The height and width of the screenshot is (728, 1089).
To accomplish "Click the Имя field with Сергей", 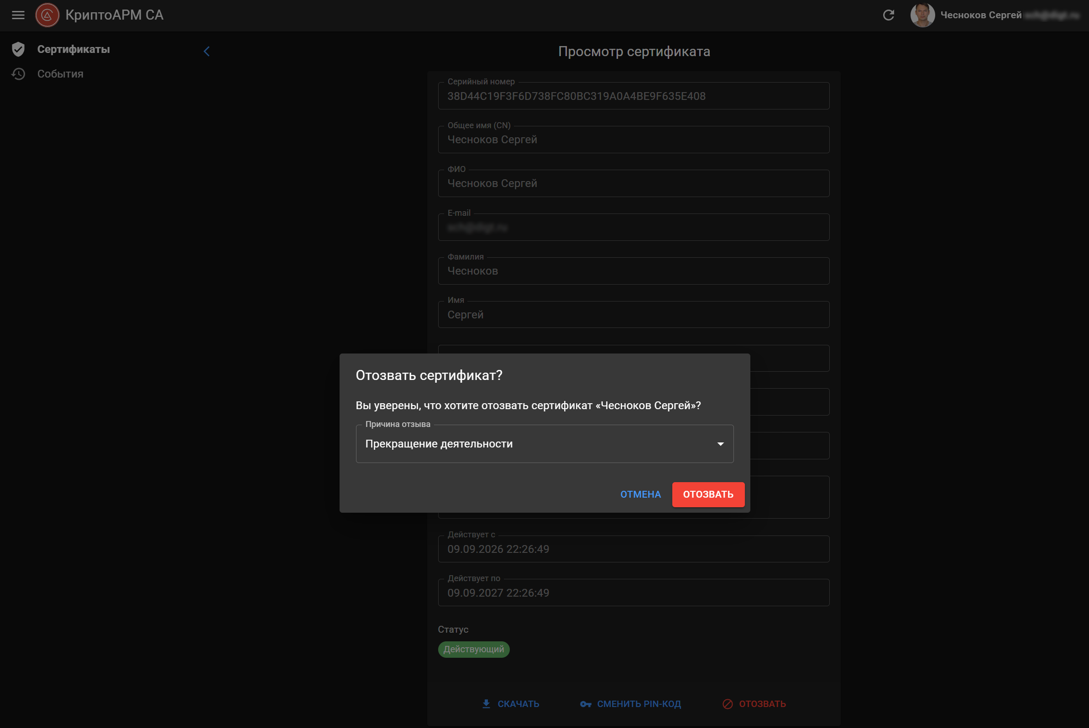I will point(634,315).
